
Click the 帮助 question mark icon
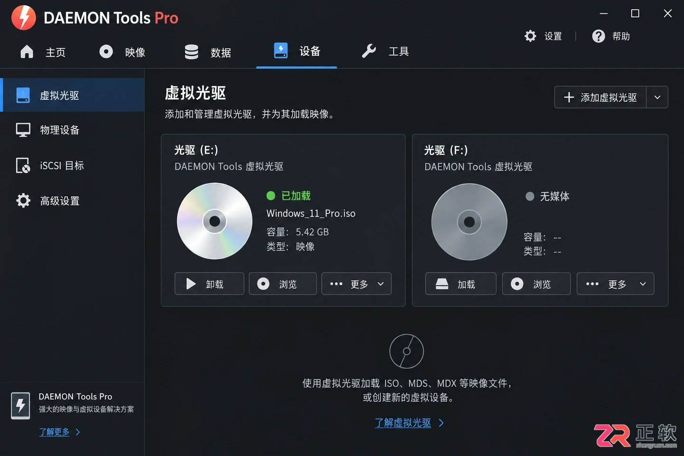[598, 36]
